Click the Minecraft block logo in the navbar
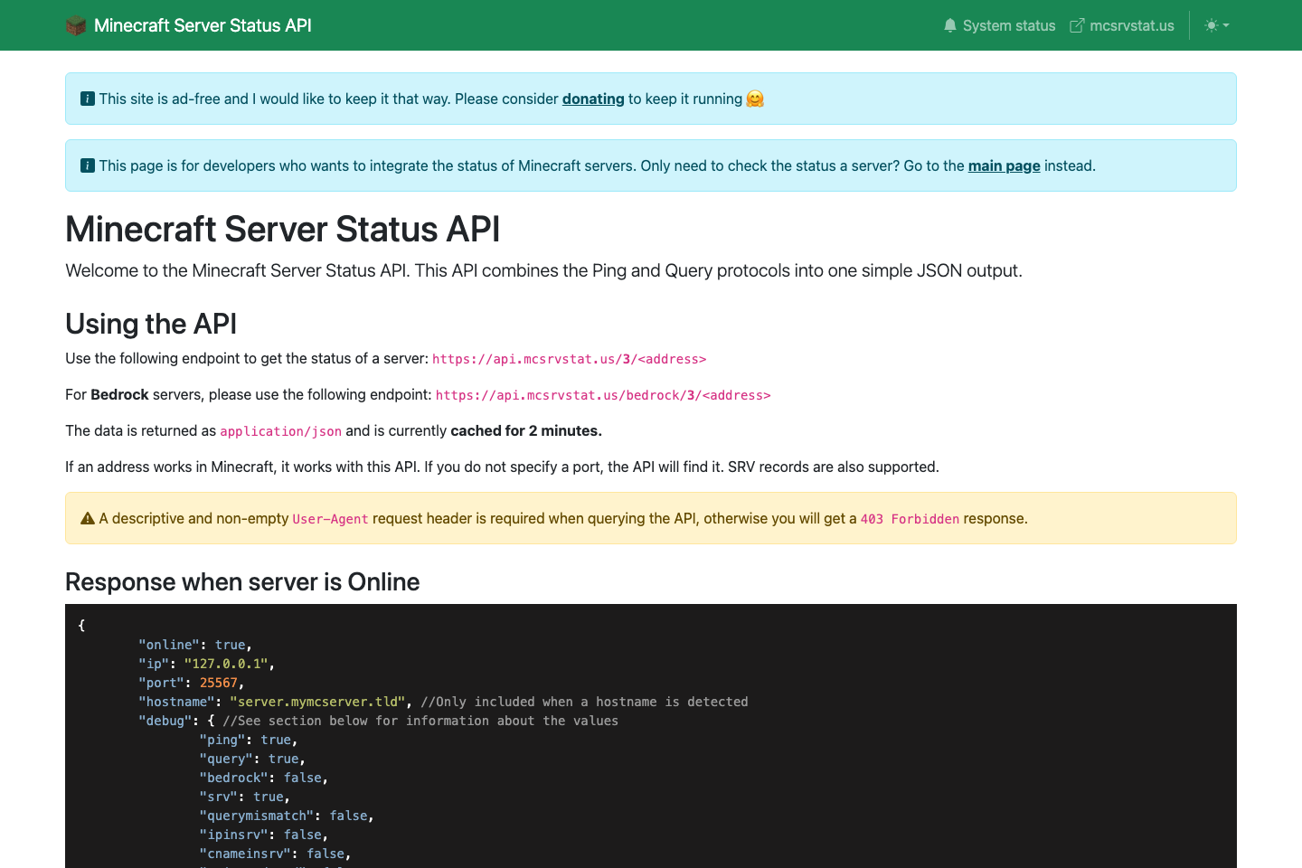This screenshot has width=1302, height=868. tap(76, 25)
